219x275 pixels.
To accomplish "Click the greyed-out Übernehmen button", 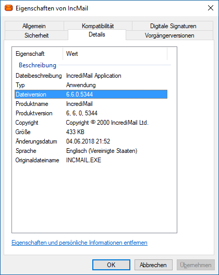I will 196,265.
